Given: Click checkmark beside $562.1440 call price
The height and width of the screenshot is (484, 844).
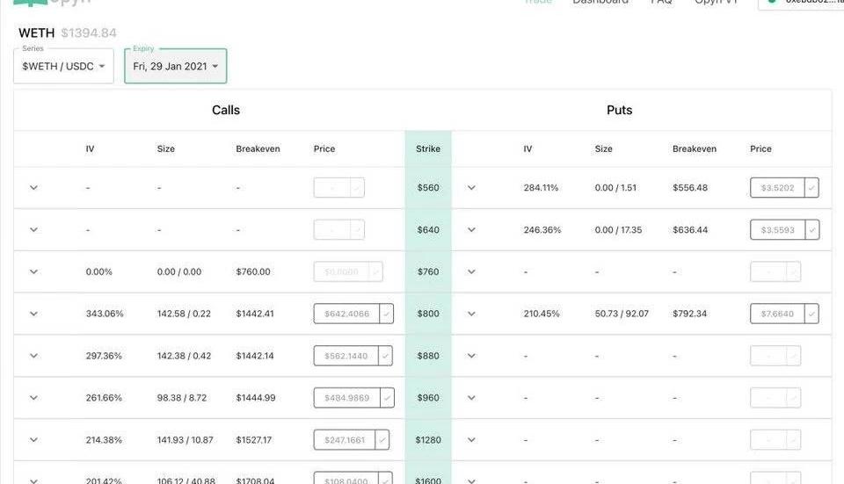Looking at the screenshot, I should 386,356.
